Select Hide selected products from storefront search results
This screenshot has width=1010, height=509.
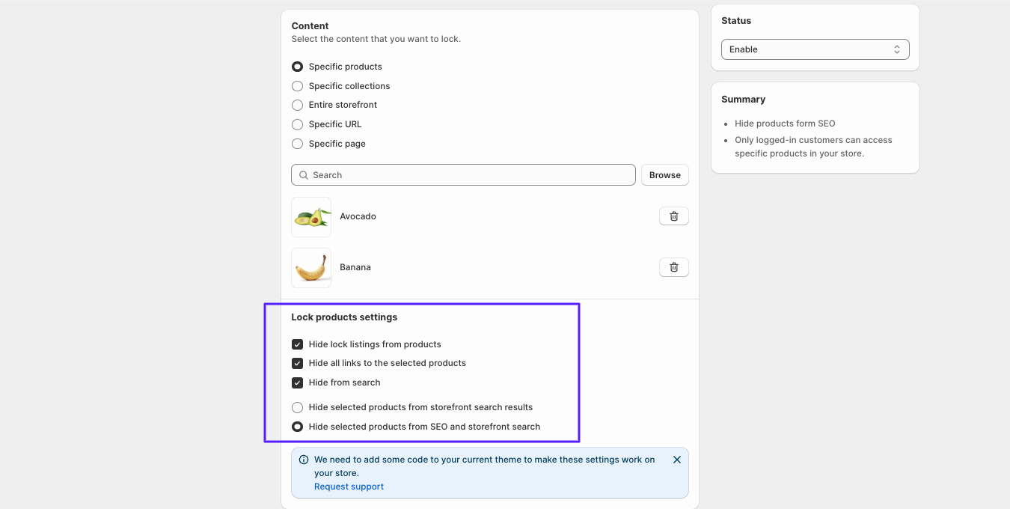click(298, 407)
